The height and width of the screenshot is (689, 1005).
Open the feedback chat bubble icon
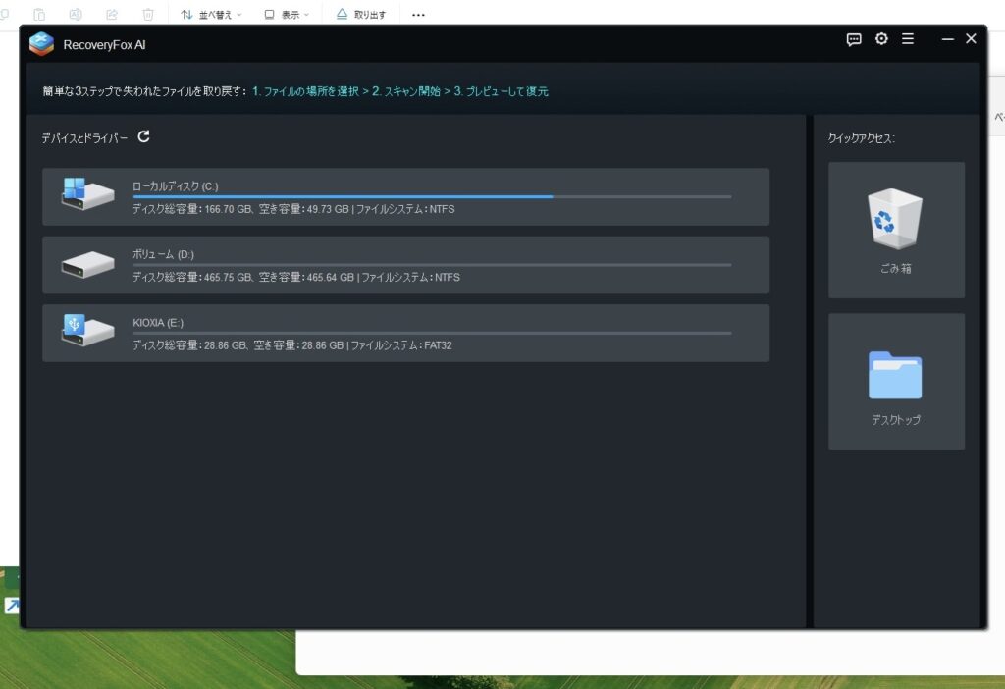click(854, 39)
